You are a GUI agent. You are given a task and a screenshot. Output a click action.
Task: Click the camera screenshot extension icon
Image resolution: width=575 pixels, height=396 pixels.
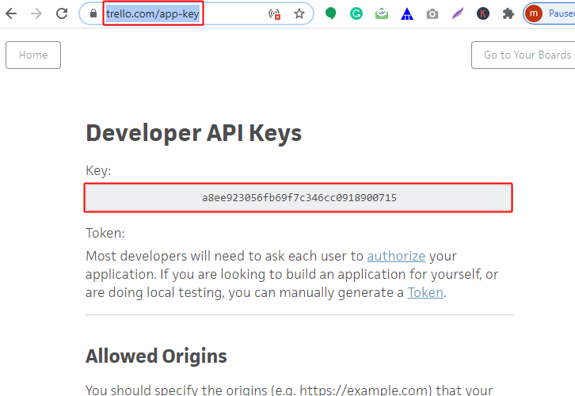432,13
